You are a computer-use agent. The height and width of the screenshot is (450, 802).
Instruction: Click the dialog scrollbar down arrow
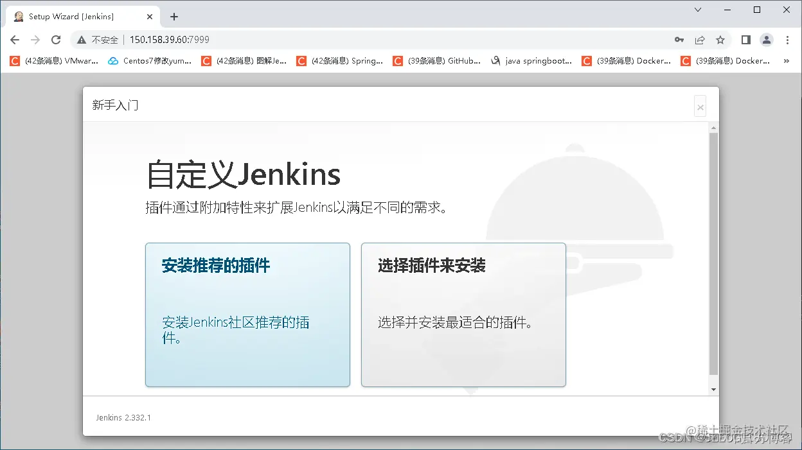click(713, 390)
